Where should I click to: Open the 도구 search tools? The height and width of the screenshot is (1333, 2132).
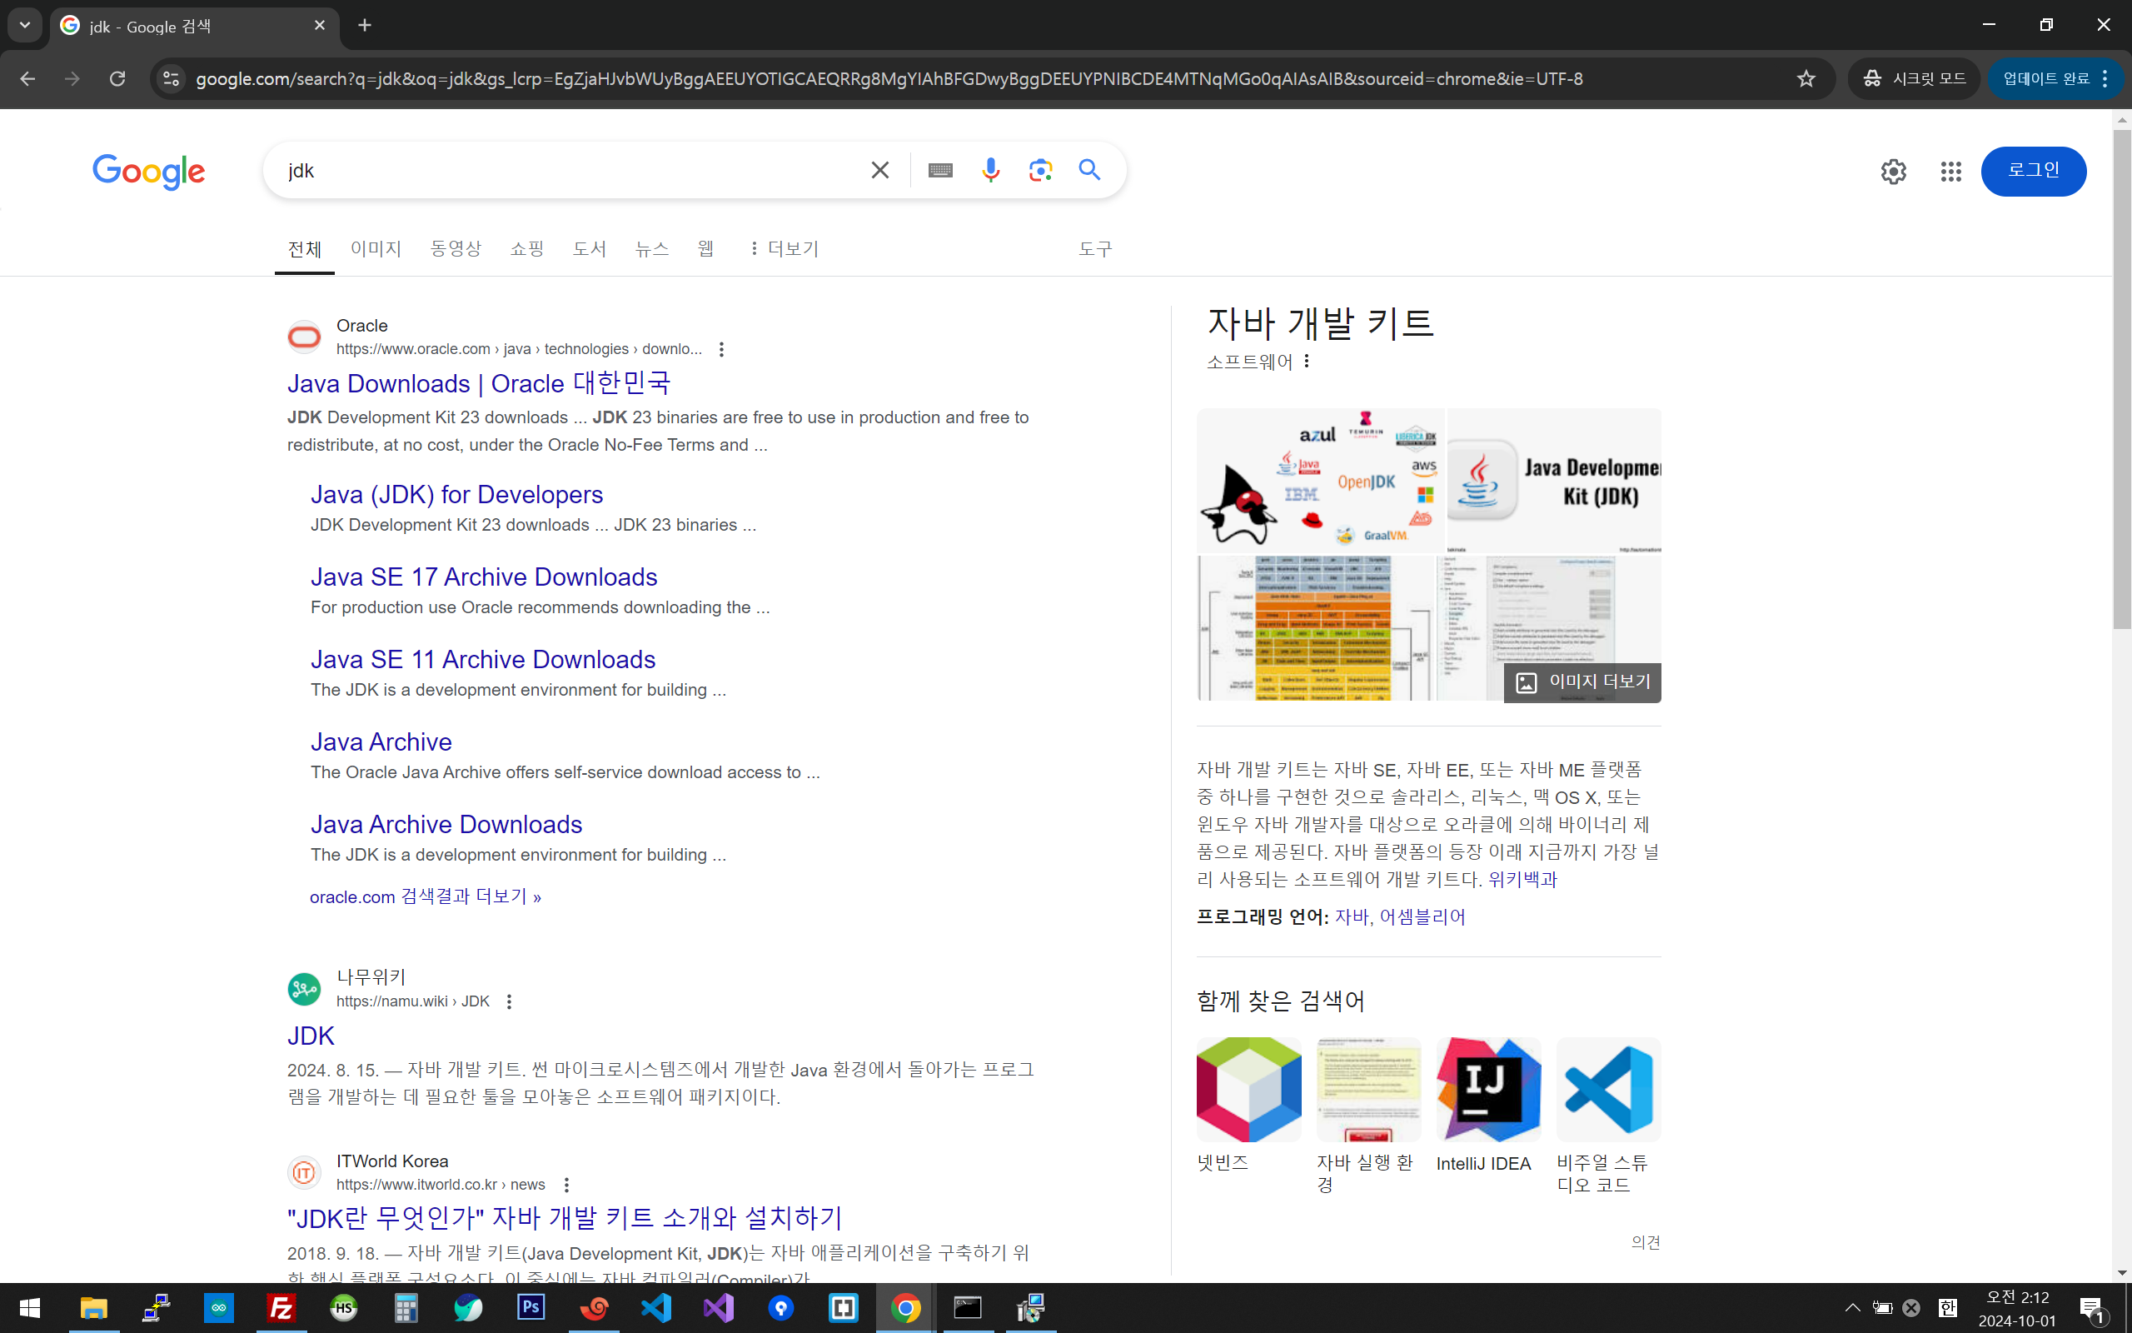click(x=1095, y=248)
